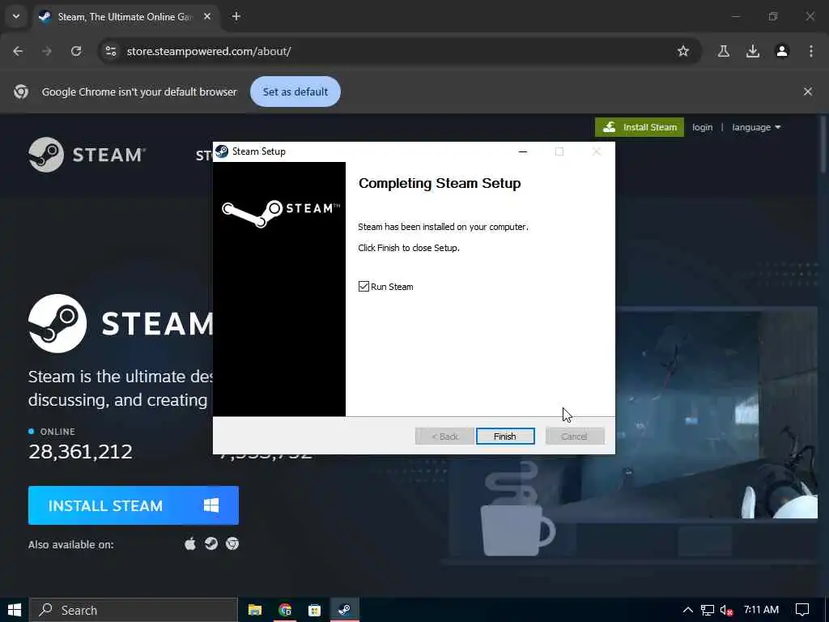Open the login link on Steam page
This screenshot has height=622, width=829.
tap(702, 127)
